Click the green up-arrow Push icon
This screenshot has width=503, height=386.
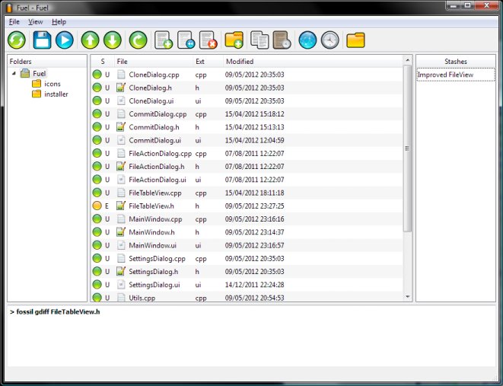tap(90, 40)
